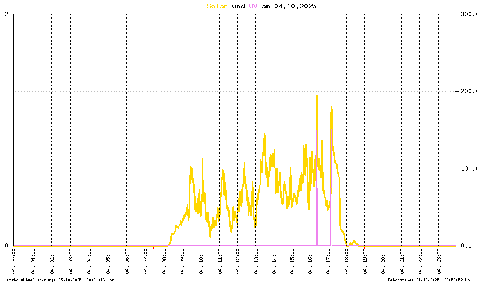
Task: Click the red sunset marker "U"
Action: (x=363, y=248)
